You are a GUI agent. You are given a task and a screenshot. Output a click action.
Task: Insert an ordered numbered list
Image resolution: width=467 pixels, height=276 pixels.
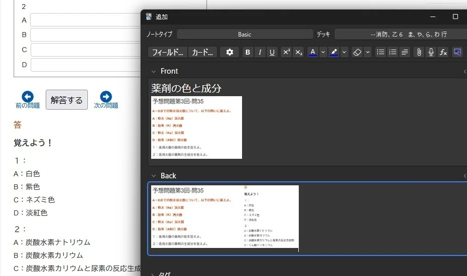click(x=393, y=52)
